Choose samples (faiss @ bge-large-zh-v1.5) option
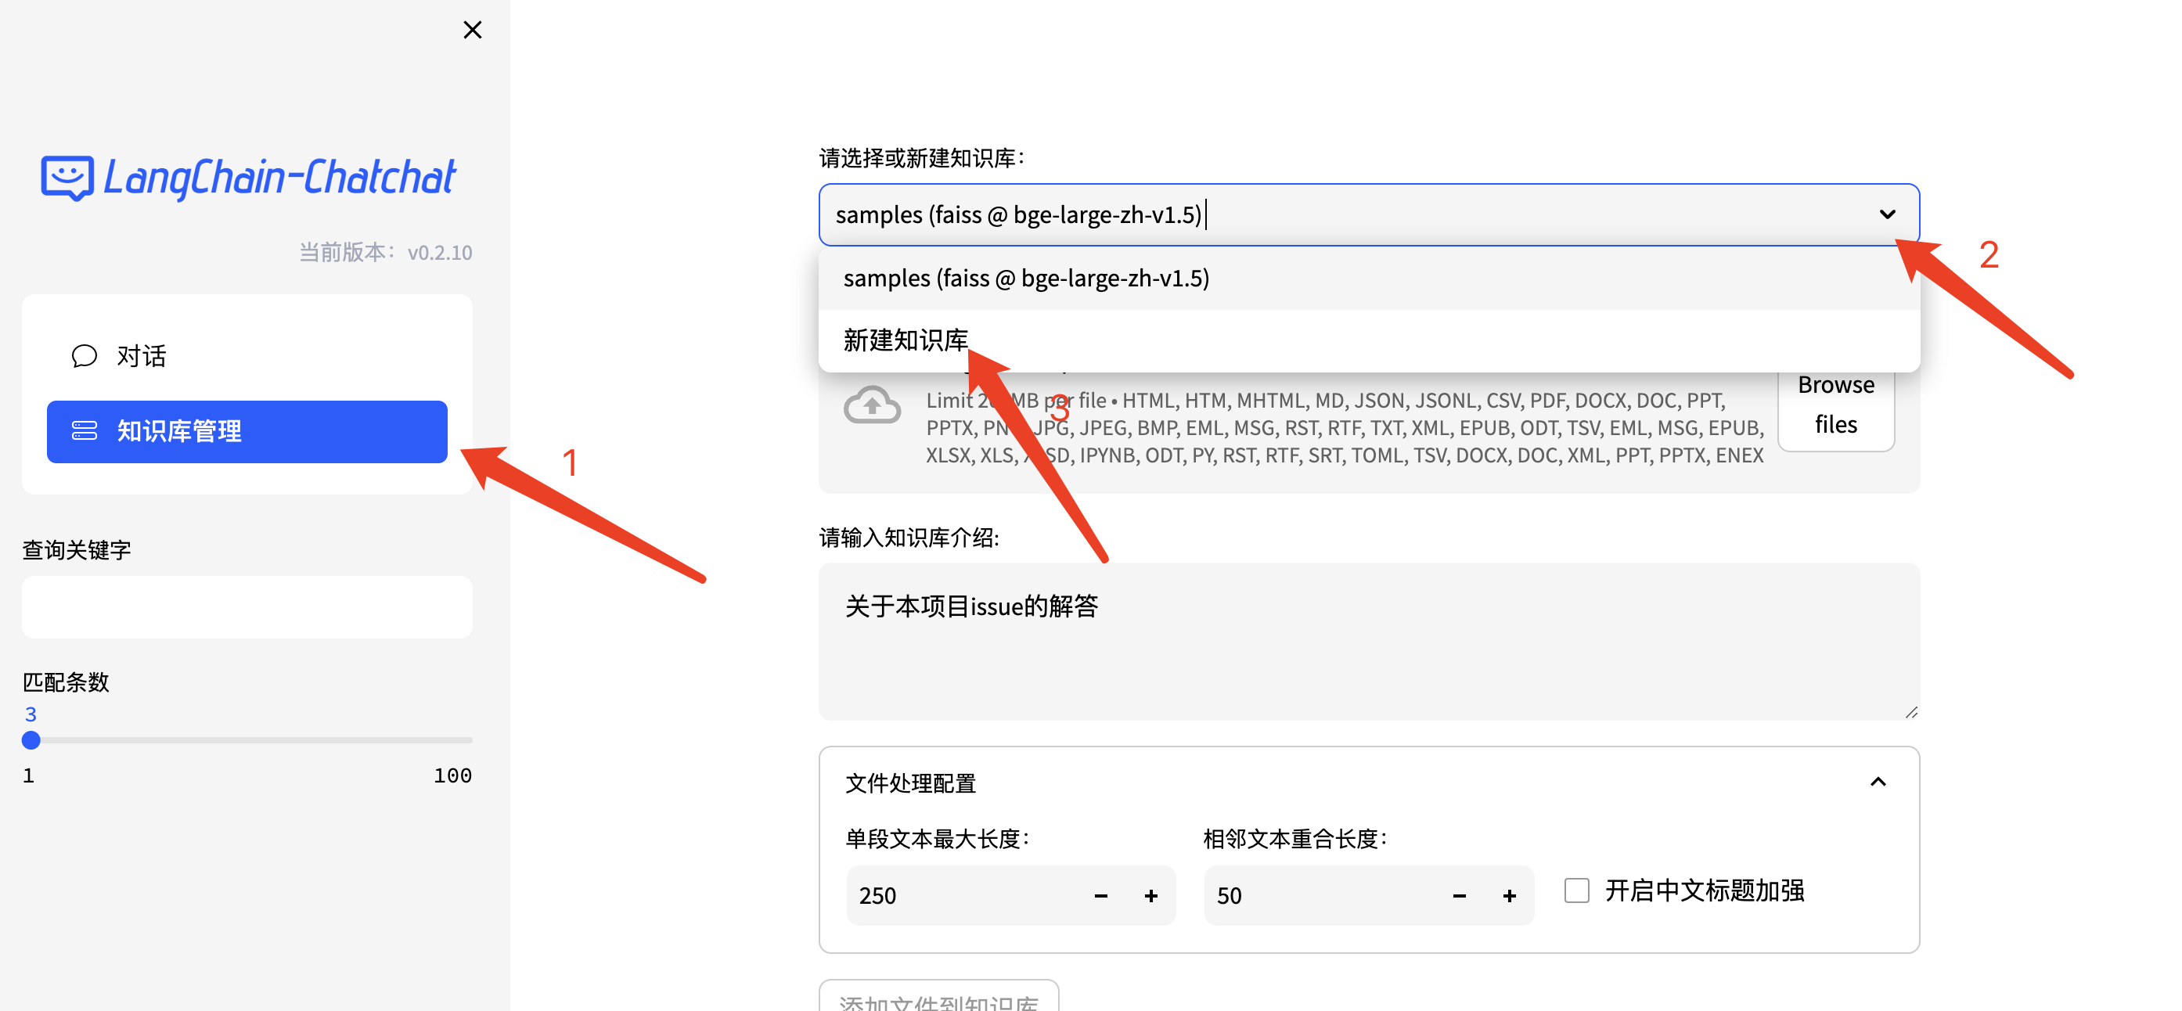 [x=1026, y=278]
